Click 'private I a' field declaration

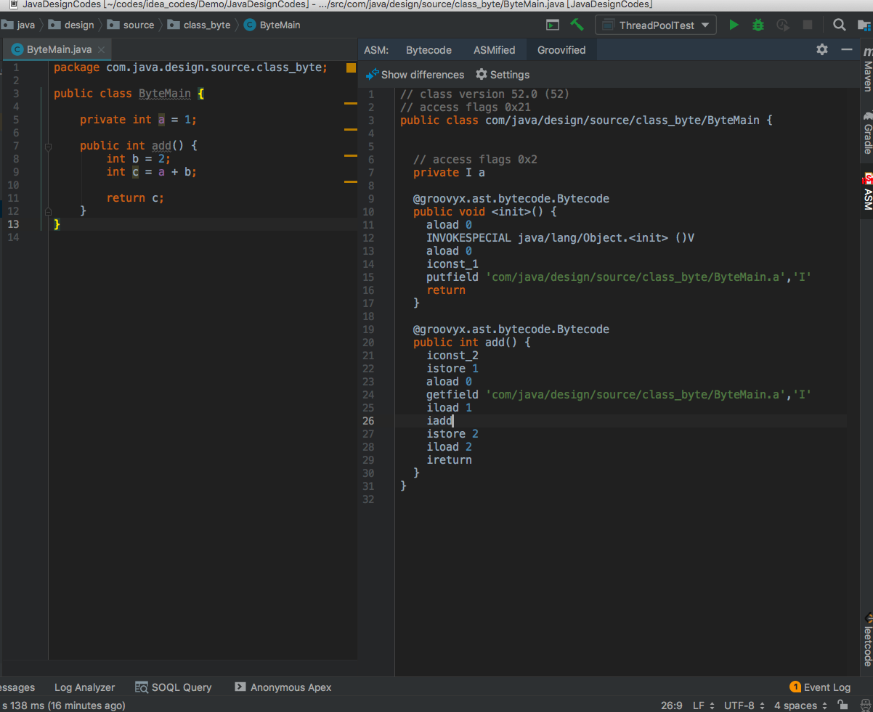point(449,173)
